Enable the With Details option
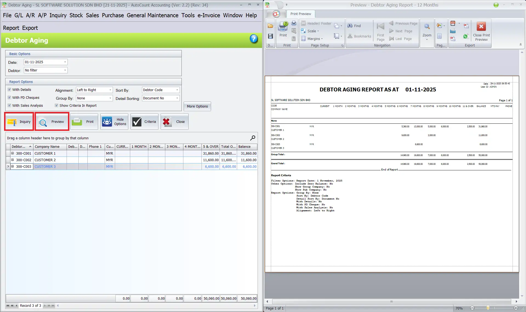This screenshot has width=526, height=312. [x=9, y=89]
